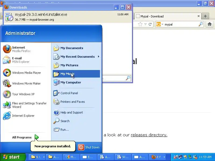This screenshot has height=161, width=215.
Task: Go to Firefox Home page
Action: pos(210,24)
